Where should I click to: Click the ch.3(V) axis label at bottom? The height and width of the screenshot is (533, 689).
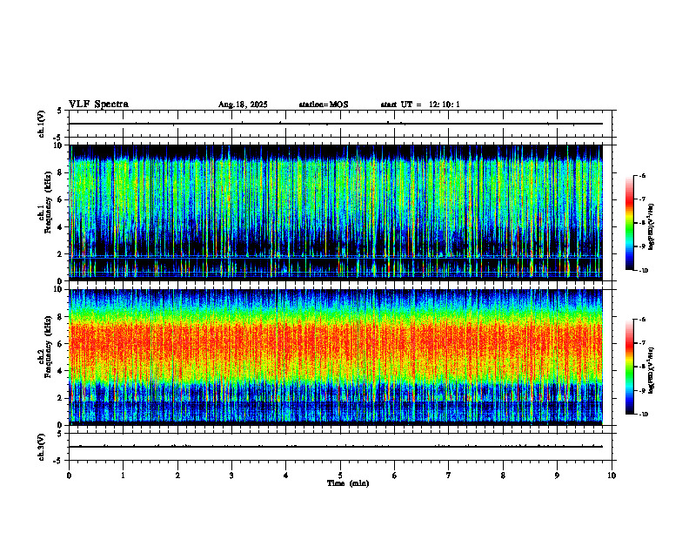pyautogui.click(x=42, y=447)
